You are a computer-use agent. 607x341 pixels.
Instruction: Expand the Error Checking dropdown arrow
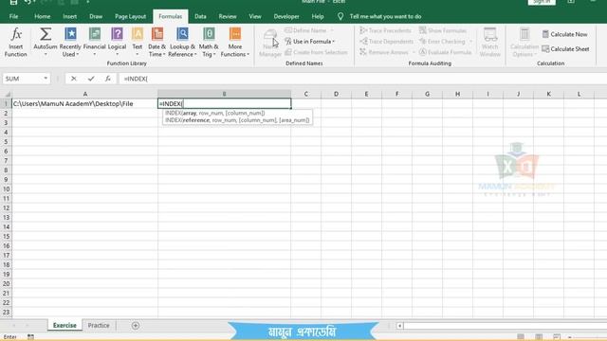pyautogui.click(x=470, y=42)
